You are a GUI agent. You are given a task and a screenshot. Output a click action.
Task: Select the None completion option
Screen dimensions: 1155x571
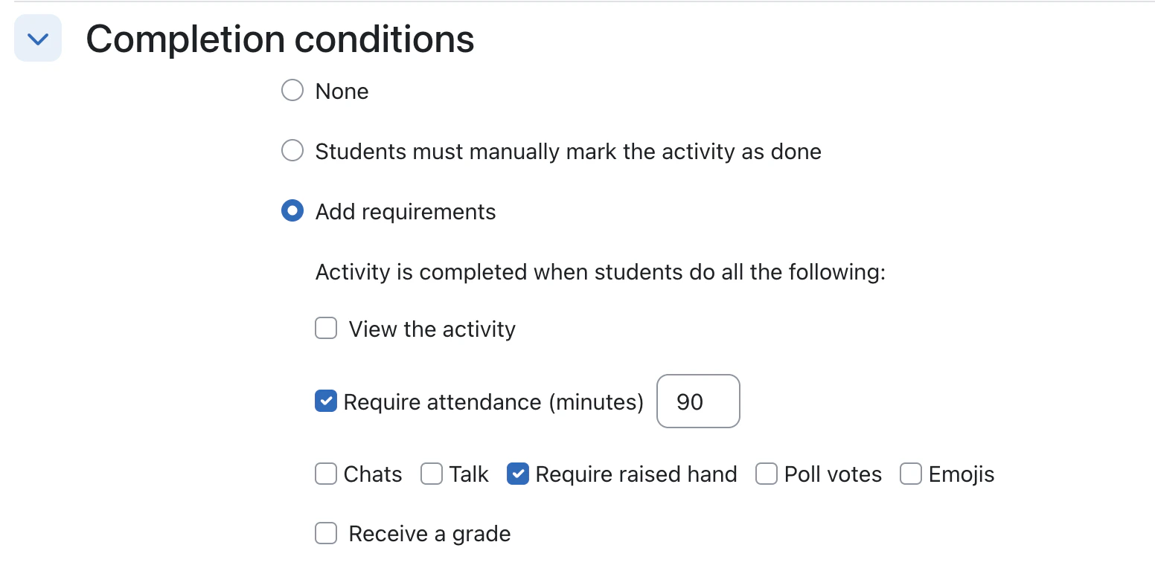(292, 90)
